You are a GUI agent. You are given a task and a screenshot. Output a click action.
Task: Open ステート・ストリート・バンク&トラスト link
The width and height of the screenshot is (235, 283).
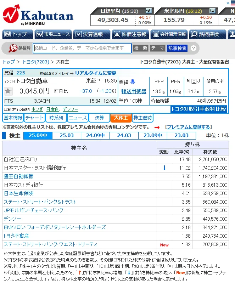(x=40, y=202)
